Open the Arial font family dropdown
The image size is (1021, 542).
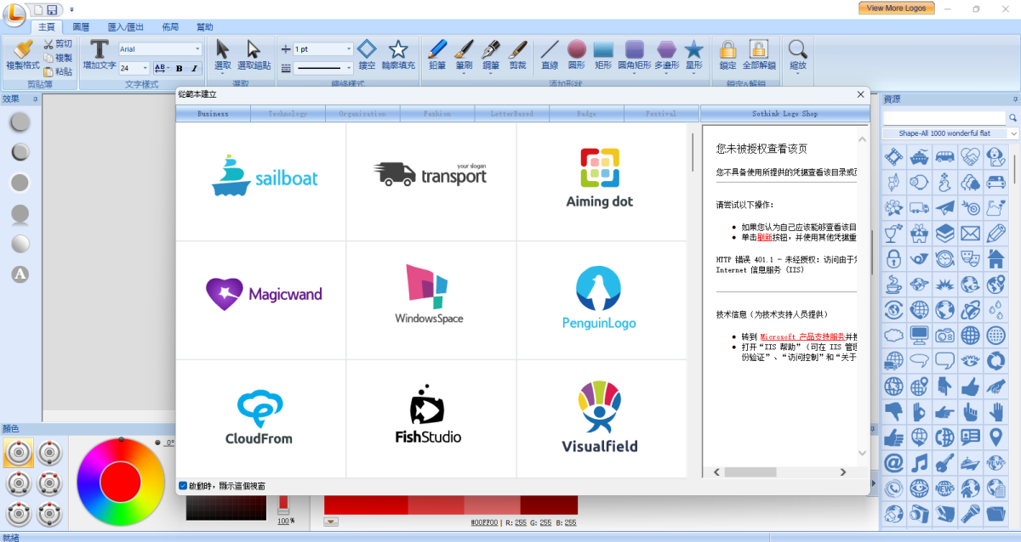[197, 49]
